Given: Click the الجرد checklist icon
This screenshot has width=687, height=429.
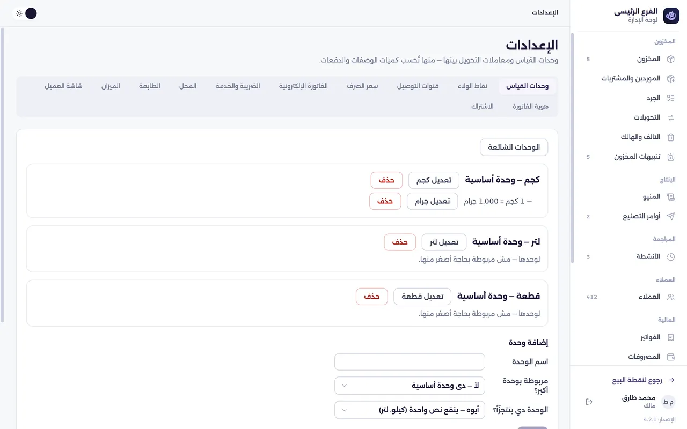Looking at the screenshot, I should (670, 98).
